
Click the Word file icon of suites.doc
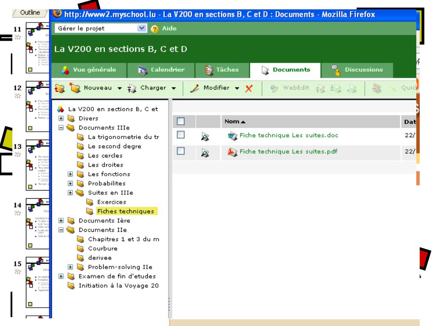point(232,136)
